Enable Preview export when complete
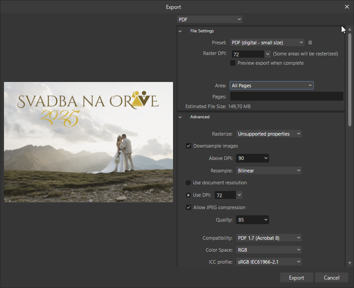The width and height of the screenshot is (354, 288). (x=233, y=63)
